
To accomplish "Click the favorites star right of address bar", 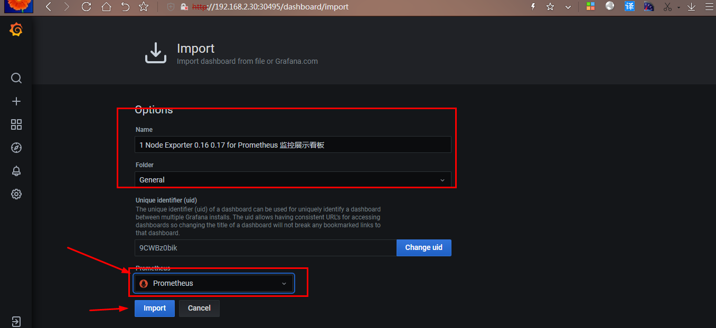I will pos(550,7).
